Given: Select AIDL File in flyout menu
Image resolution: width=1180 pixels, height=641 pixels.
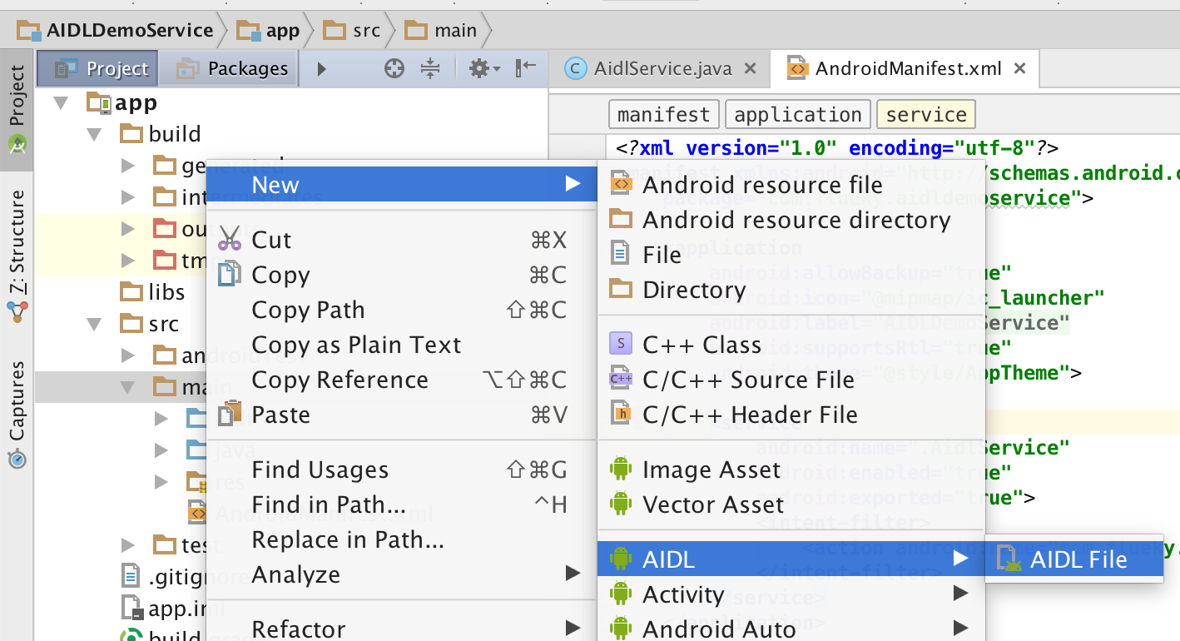Looking at the screenshot, I should pyautogui.click(x=1073, y=559).
